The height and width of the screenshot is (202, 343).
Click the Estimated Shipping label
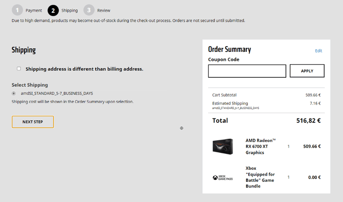tap(230, 103)
